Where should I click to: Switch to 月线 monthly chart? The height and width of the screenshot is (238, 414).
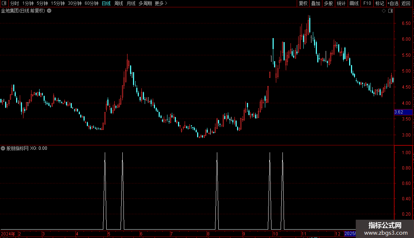click(131, 3)
